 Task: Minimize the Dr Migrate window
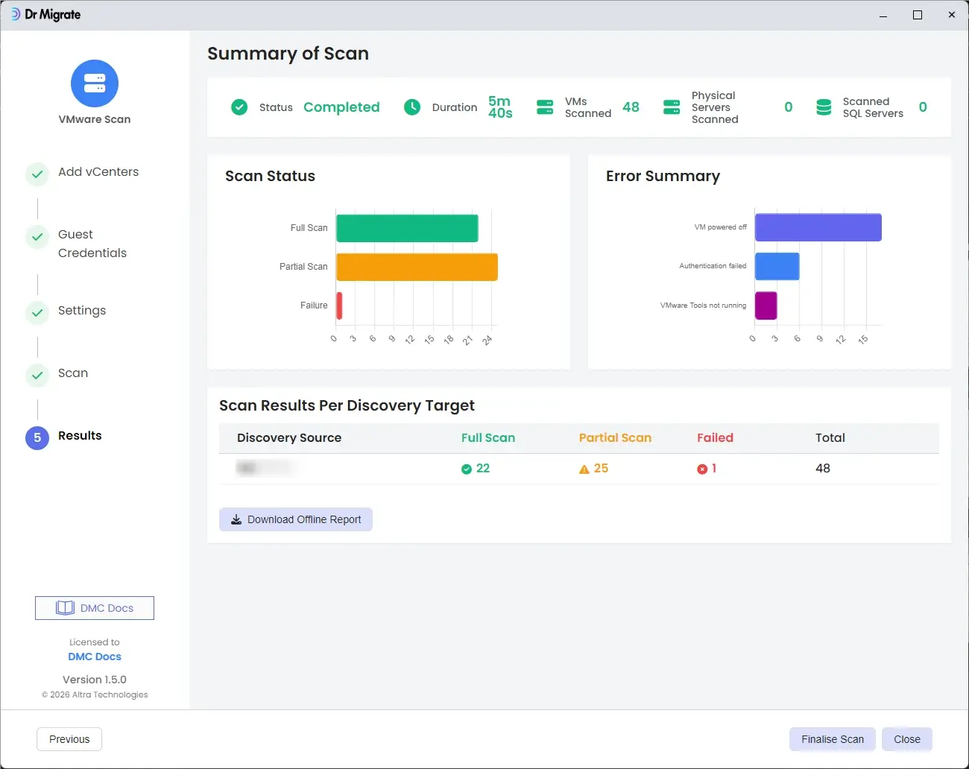click(x=883, y=15)
